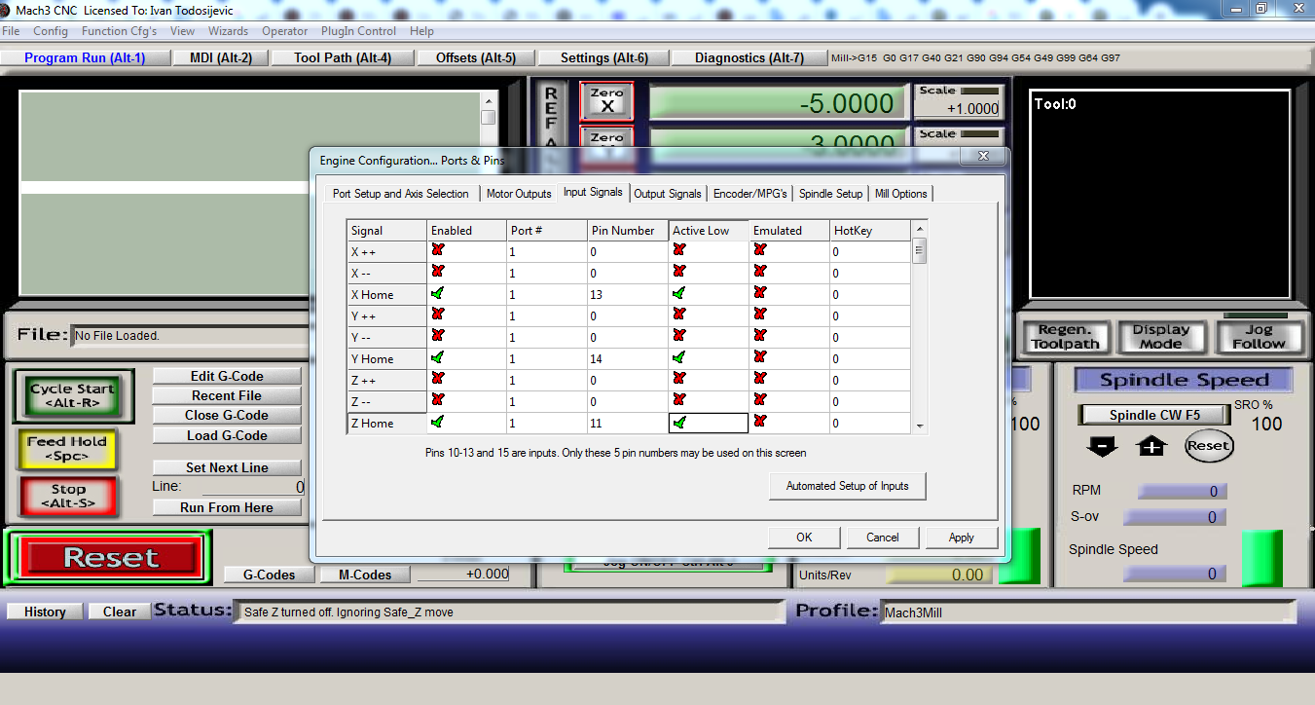Click the Jog Follow button
Screen dimensions: 1315x705
(x=1259, y=337)
